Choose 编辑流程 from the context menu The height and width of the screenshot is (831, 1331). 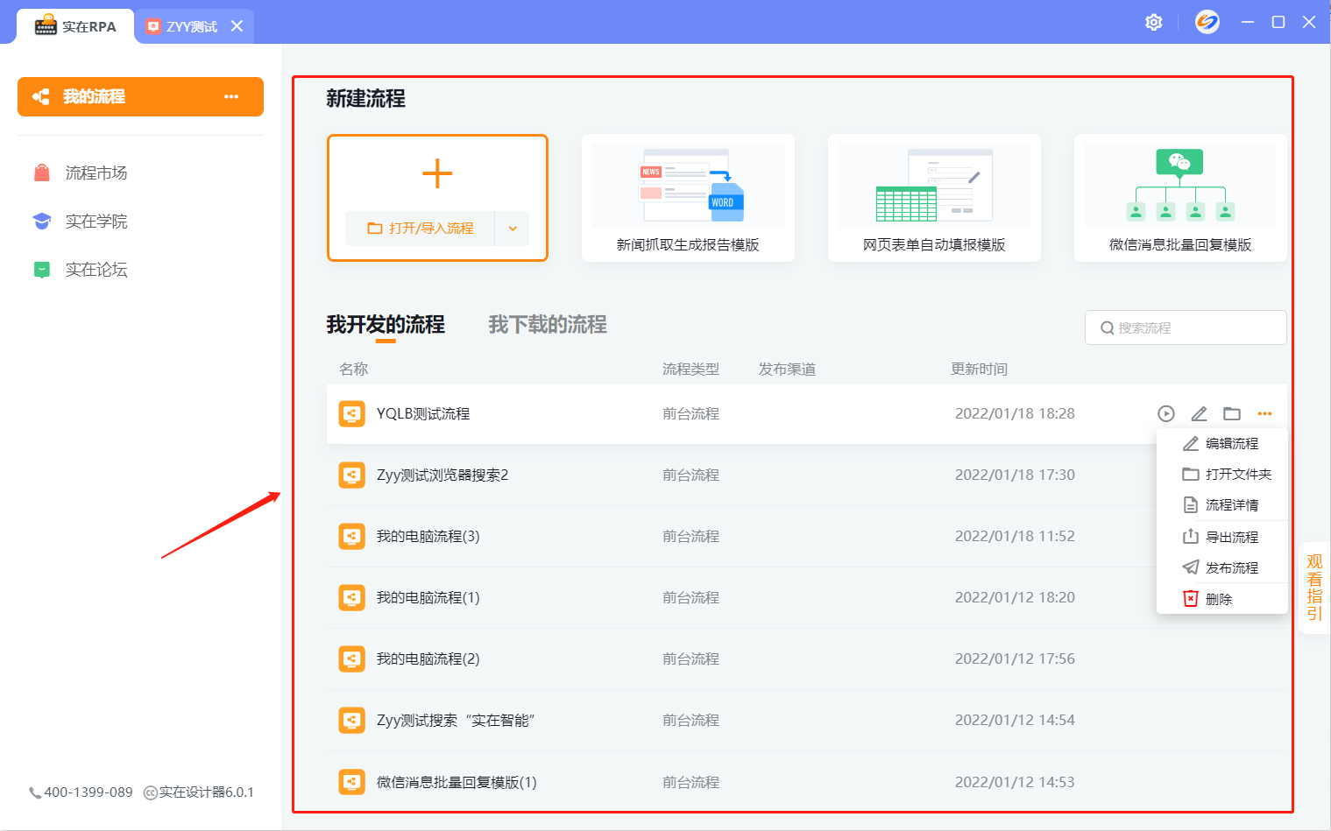(1221, 444)
